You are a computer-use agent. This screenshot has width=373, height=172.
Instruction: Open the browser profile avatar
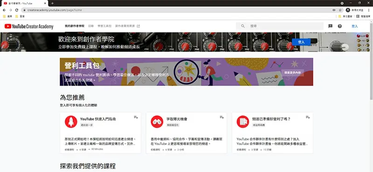pyautogui.click(x=348, y=10)
